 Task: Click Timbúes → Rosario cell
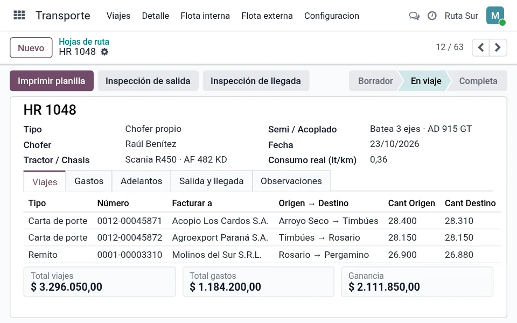pos(319,237)
